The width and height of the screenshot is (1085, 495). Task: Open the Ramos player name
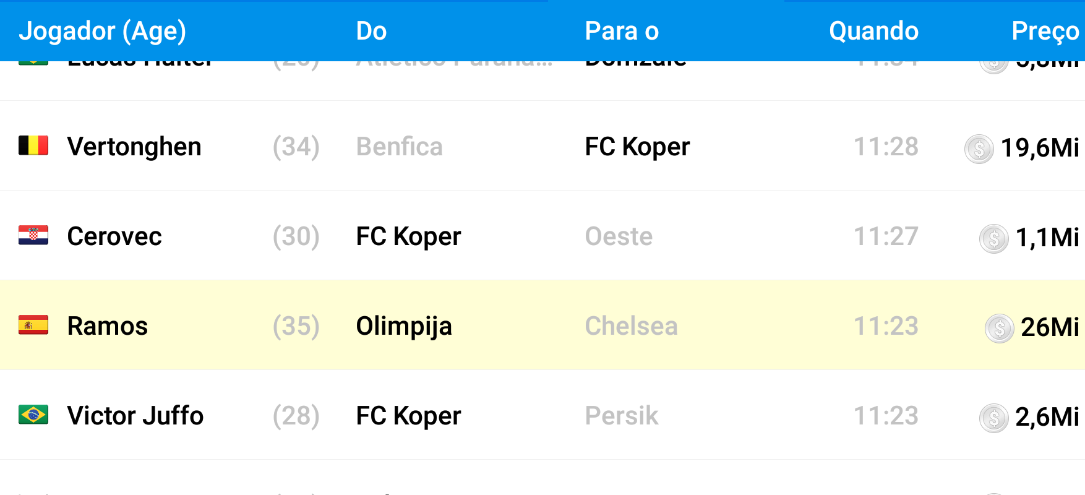pos(108,326)
